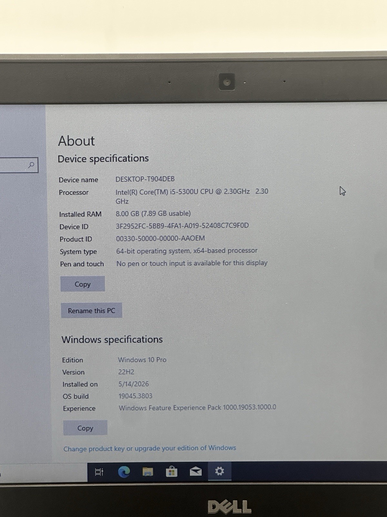
Task: Copy the Windows specifications
Action: pyautogui.click(x=85, y=428)
